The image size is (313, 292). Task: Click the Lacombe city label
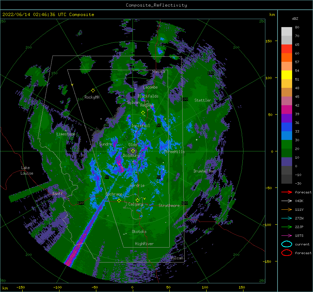(x=150, y=87)
